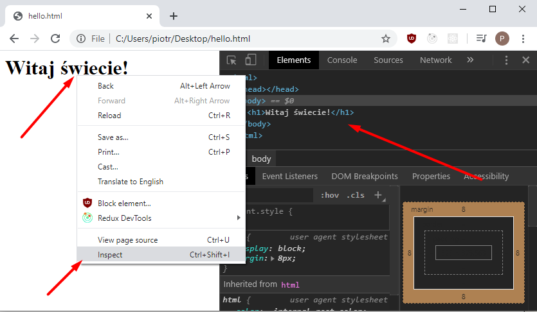Switch to the Elements tab
Viewport: 537px width, 312px height.
tap(294, 60)
